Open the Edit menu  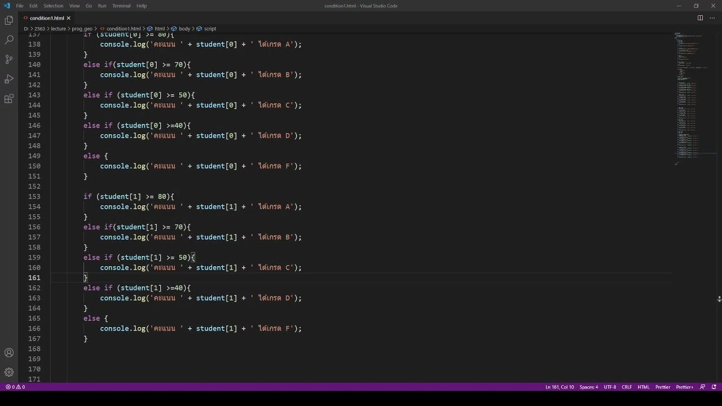click(x=33, y=6)
